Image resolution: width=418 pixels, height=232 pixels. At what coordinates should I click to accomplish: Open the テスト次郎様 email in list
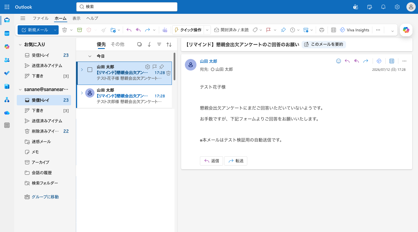click(x=124, y=96)
